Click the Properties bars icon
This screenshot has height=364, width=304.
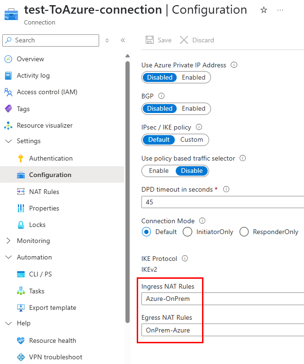[x=21, y=208]
